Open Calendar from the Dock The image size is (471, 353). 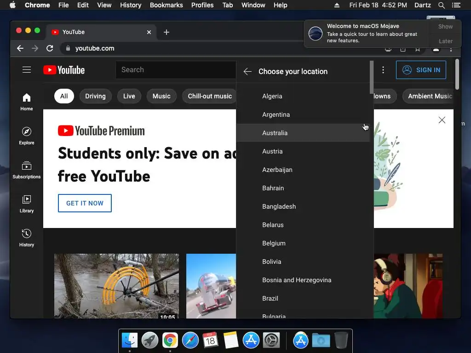(210, 340)
